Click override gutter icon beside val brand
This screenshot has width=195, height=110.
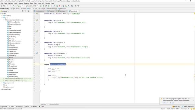(x=37, y=13)
